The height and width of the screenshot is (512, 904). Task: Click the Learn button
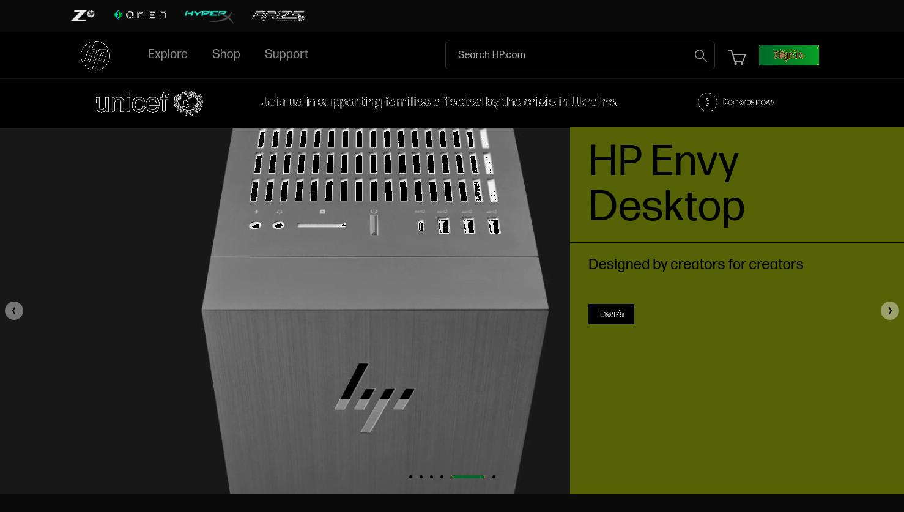point(611,314)
